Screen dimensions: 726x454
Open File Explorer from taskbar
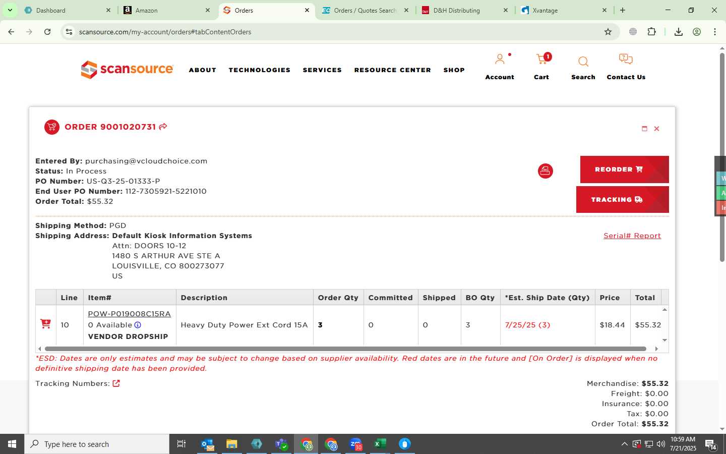(232, 444)
